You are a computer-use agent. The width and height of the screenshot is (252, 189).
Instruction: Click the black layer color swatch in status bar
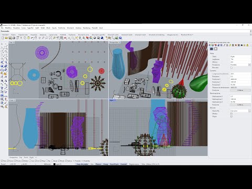point(54,164)
